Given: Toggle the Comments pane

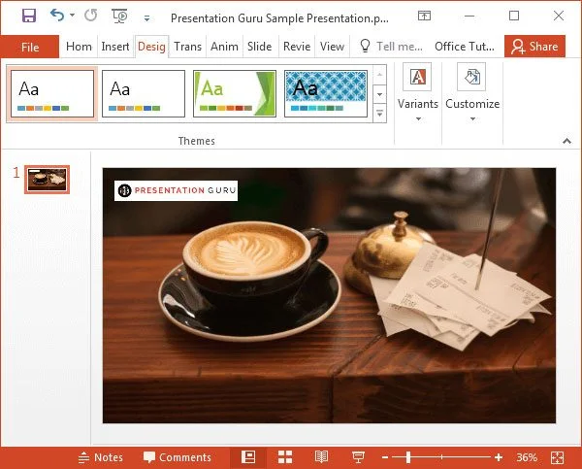Looking at the screenshot, I should [177, 457].
